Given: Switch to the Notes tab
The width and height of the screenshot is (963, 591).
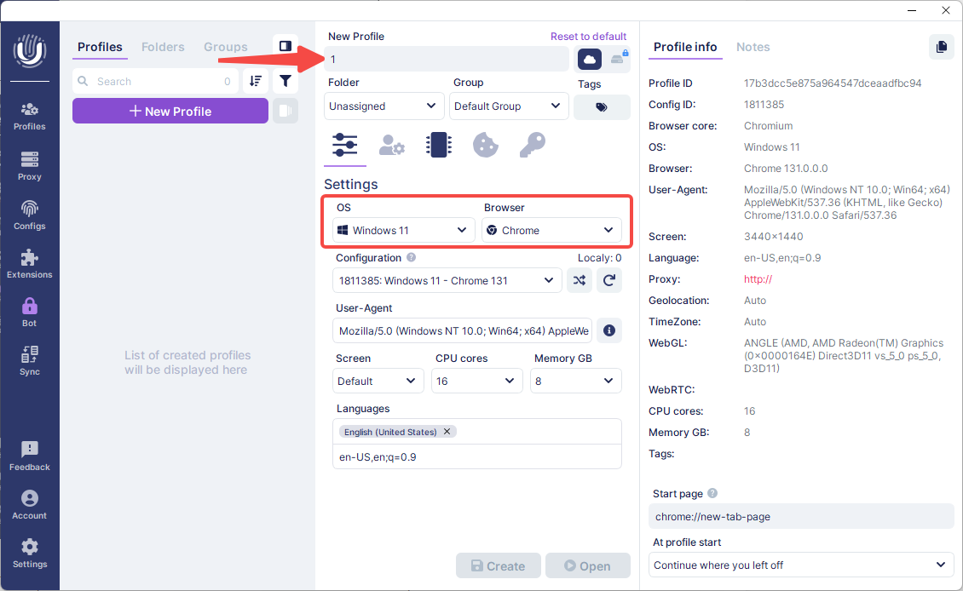Looking at the screenshot, I should point(753,47).
